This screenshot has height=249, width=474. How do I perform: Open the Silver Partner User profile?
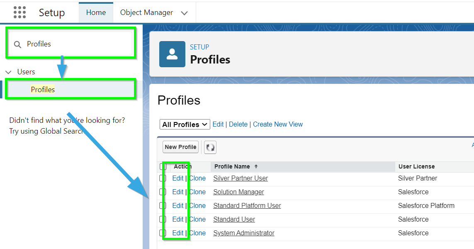tap(241, 178)
